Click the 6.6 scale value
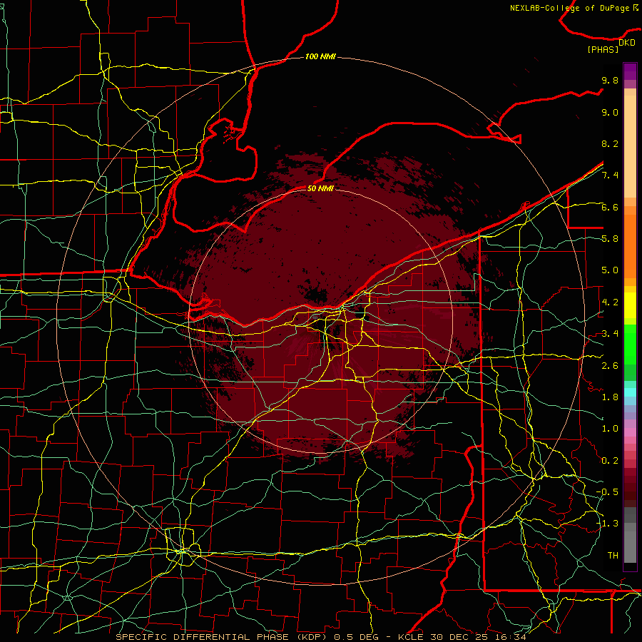Screen dimensions: 642x642 [610, 207]
